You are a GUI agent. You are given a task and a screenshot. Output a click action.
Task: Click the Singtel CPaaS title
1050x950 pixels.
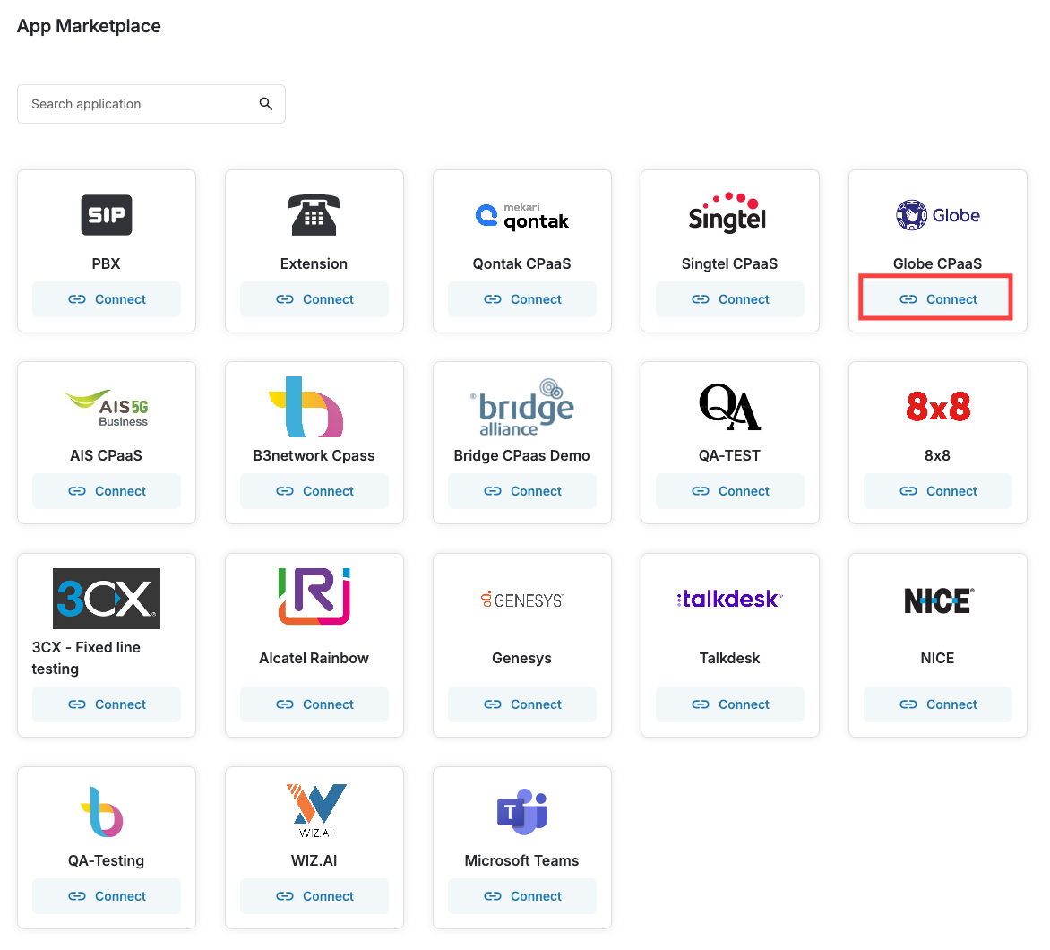729,263
